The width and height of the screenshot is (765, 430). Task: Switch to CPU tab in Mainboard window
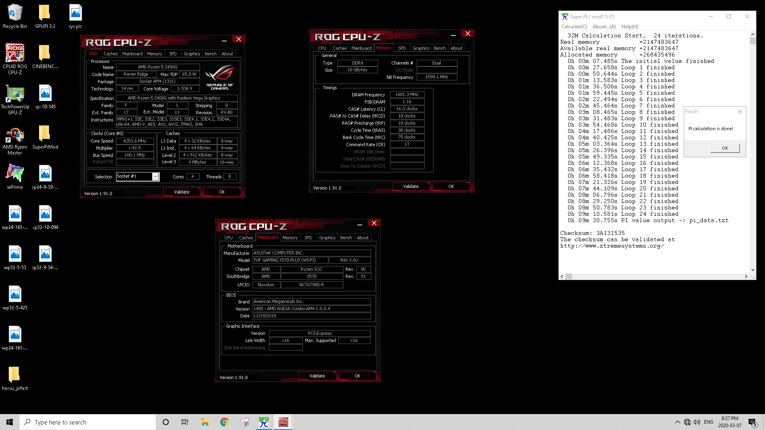coord(228,237)
